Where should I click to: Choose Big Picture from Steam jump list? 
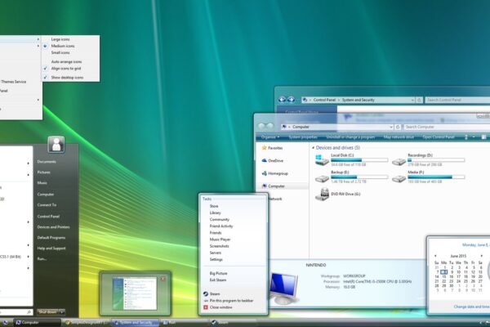218,273
